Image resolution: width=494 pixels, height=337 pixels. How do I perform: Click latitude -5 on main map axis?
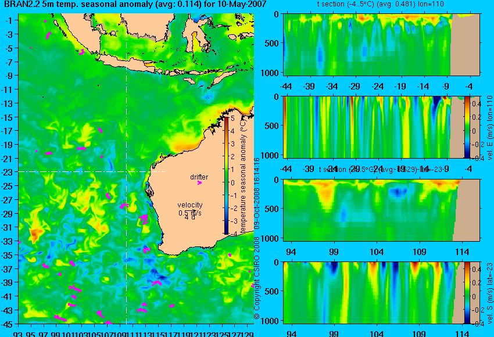click(x=9, y=48)
